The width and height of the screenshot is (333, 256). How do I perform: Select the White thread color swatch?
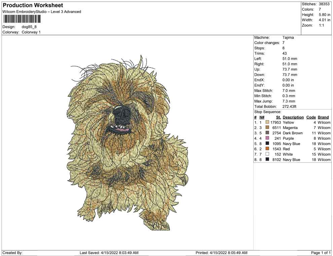pyautogui.click(x=267, y=154)
